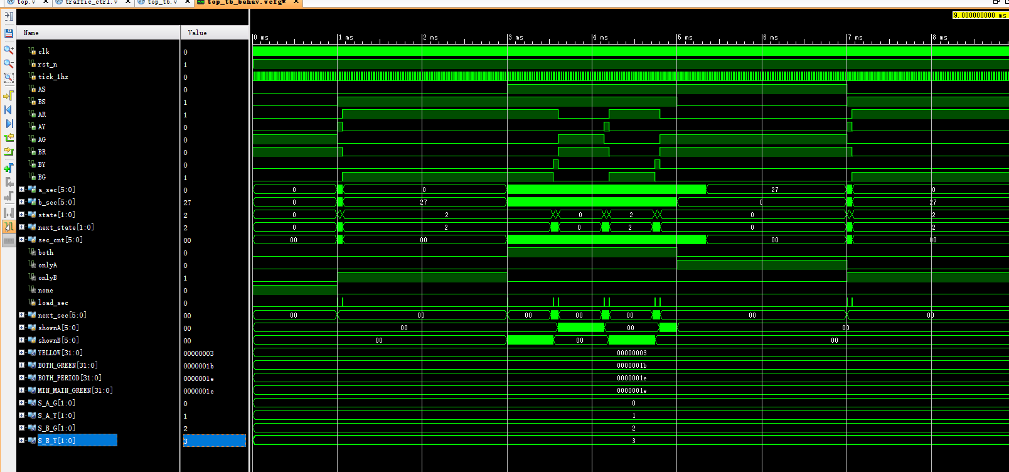Click the 9.000000000 ms cursor time label
This screenshot has width=1009, height=472.
[979, 15]
